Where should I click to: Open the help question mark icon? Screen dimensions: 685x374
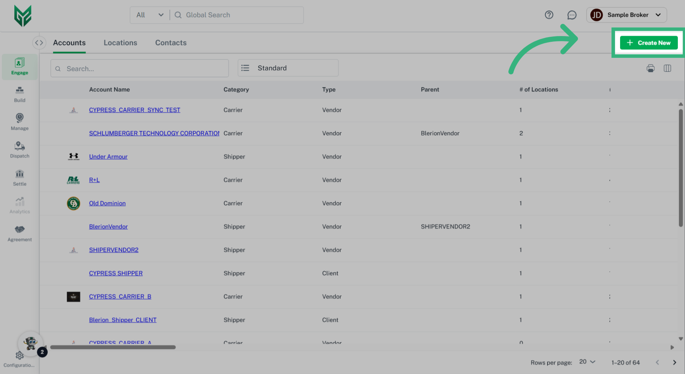pos(549,15)
